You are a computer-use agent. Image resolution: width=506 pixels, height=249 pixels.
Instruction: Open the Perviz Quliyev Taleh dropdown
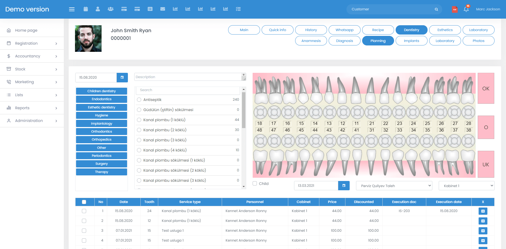click(394, 186)
